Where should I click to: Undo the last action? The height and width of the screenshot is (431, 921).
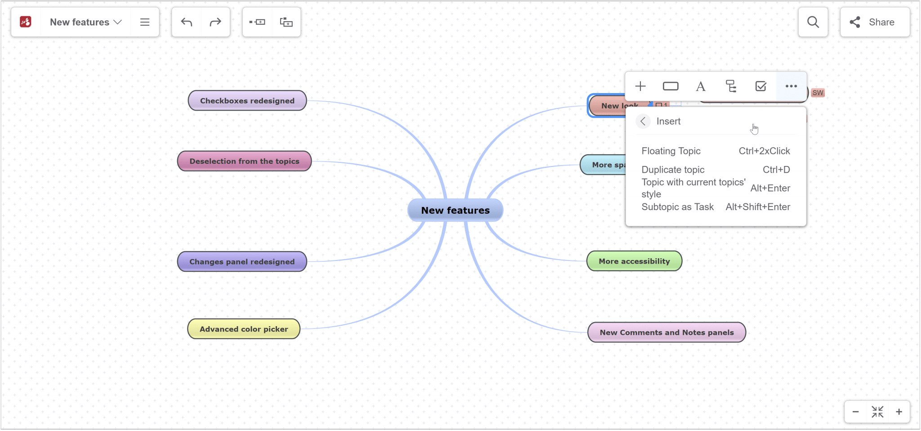pos(186,22)
